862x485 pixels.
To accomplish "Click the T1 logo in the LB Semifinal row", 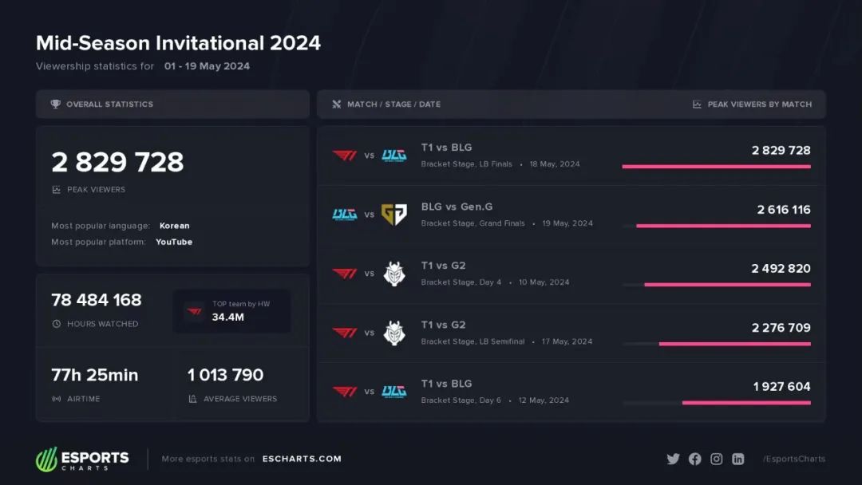I will click(345, 333).
